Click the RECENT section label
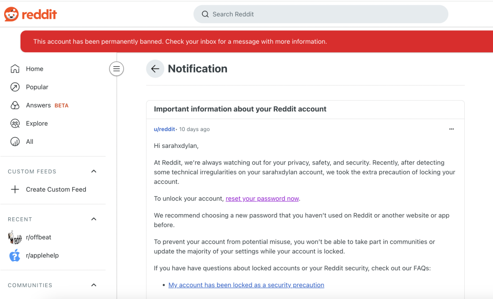Viewport: 493px width, 299px height. click(20, 219)
